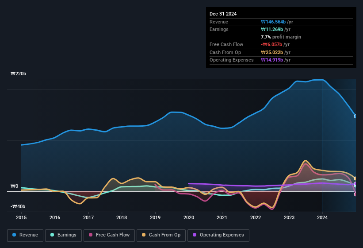The width and height of the screenshot is (363, 248).
Task: Click the ₩220b y-axis label
Action: coord(18,74)
